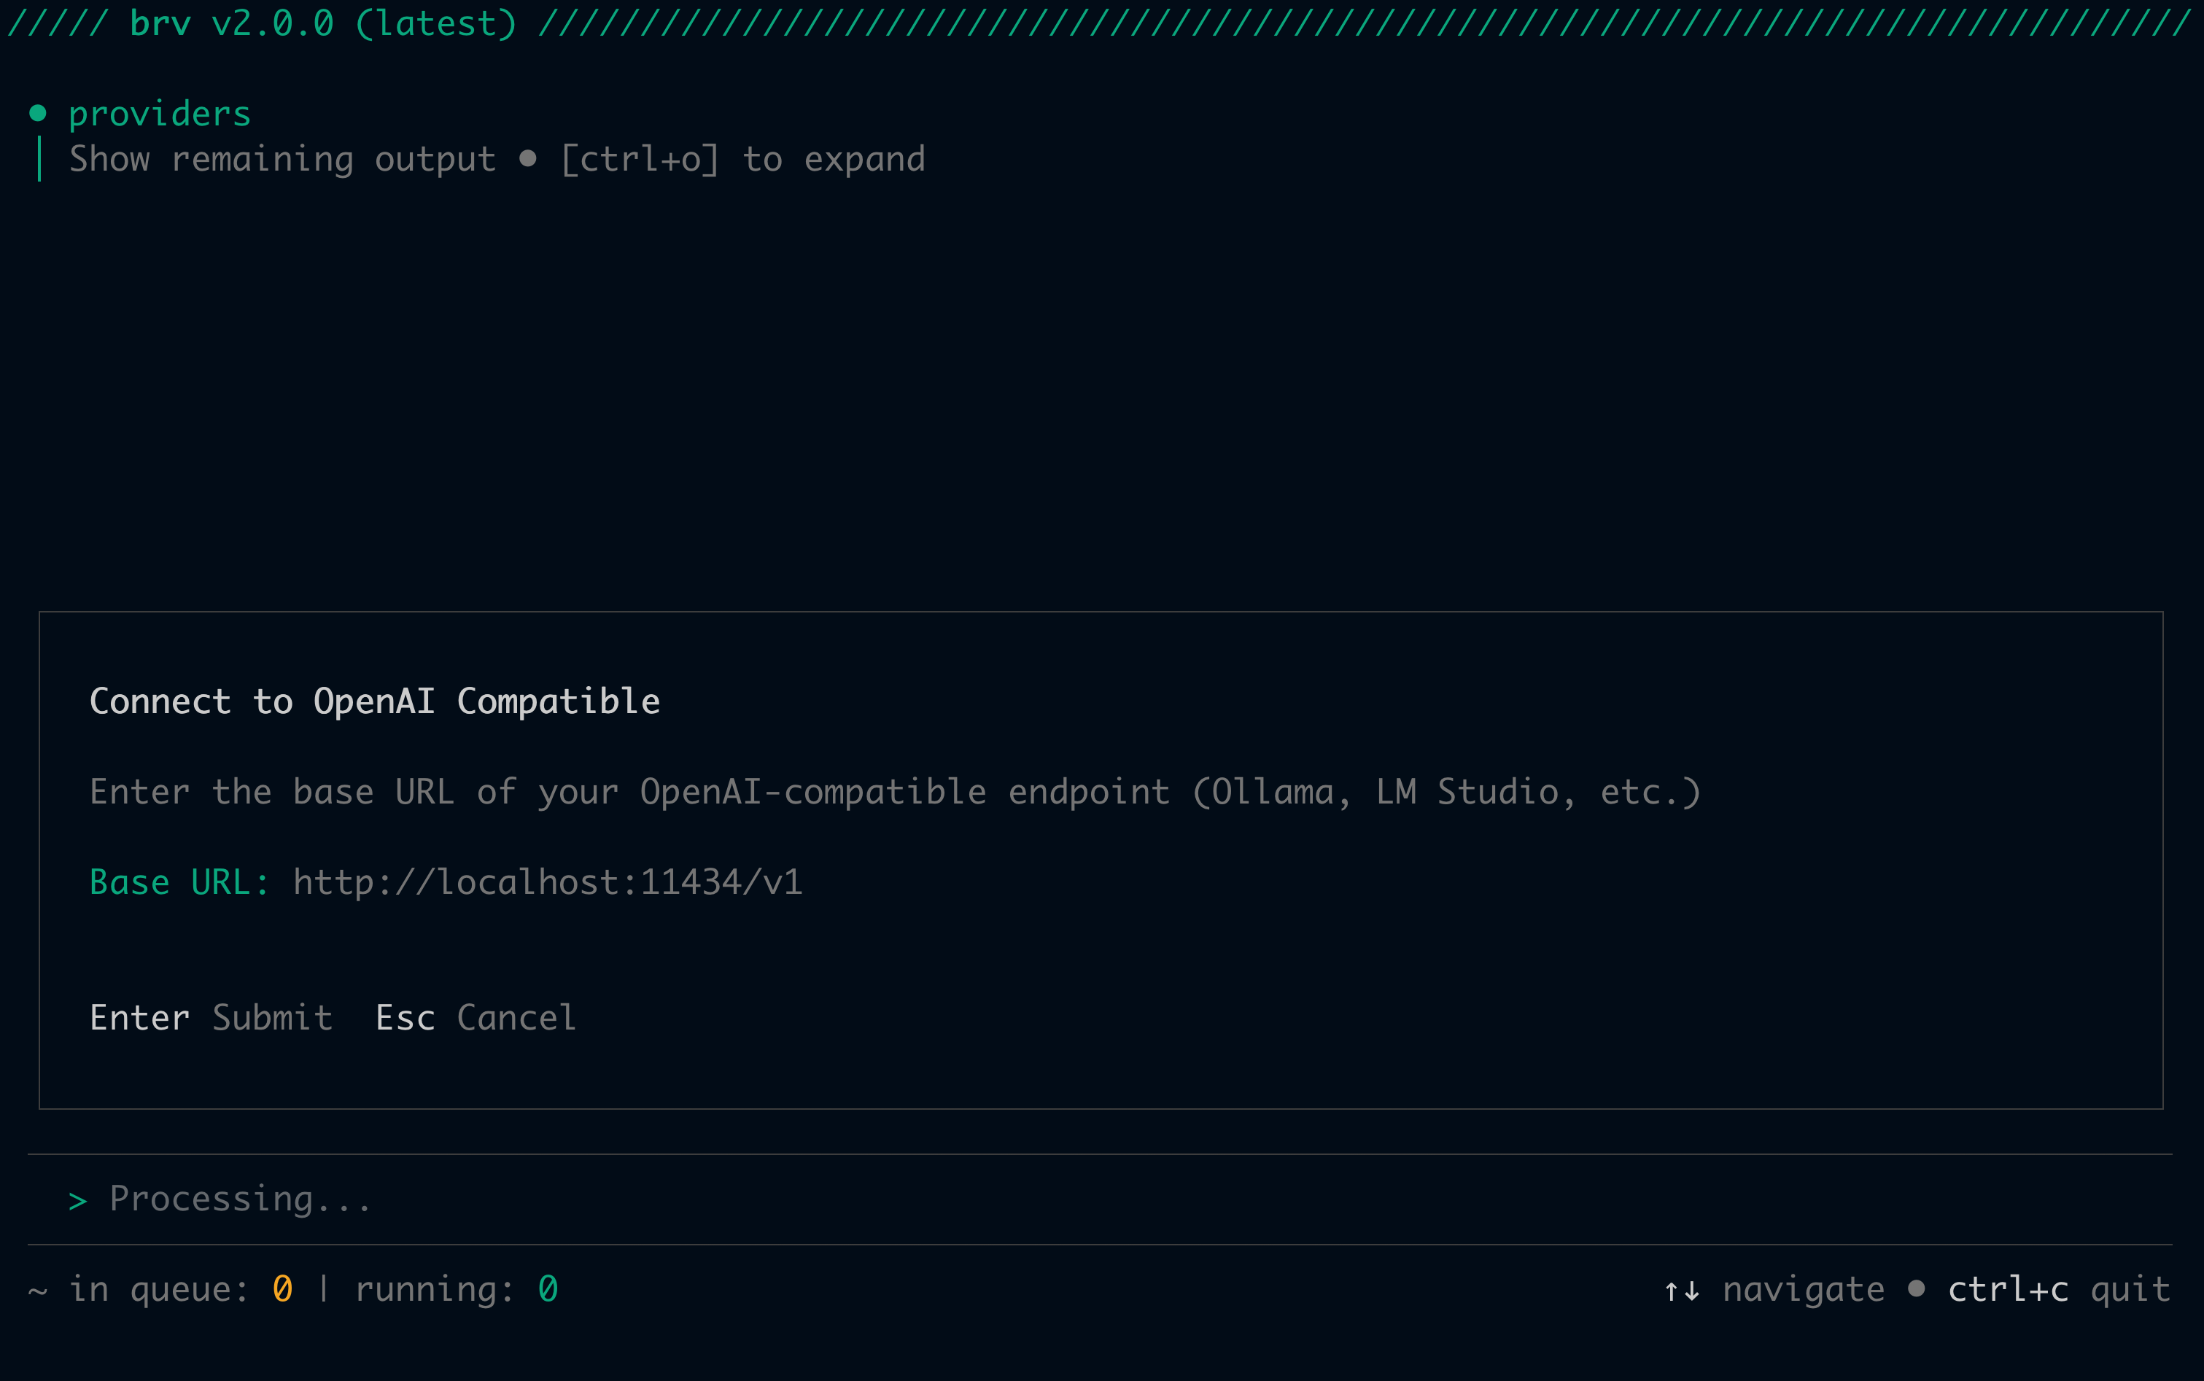
Task: Toggle the latest version tag
Action: (x=437, y=22)
